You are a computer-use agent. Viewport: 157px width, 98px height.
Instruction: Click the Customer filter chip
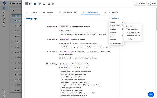click(17, 16)
